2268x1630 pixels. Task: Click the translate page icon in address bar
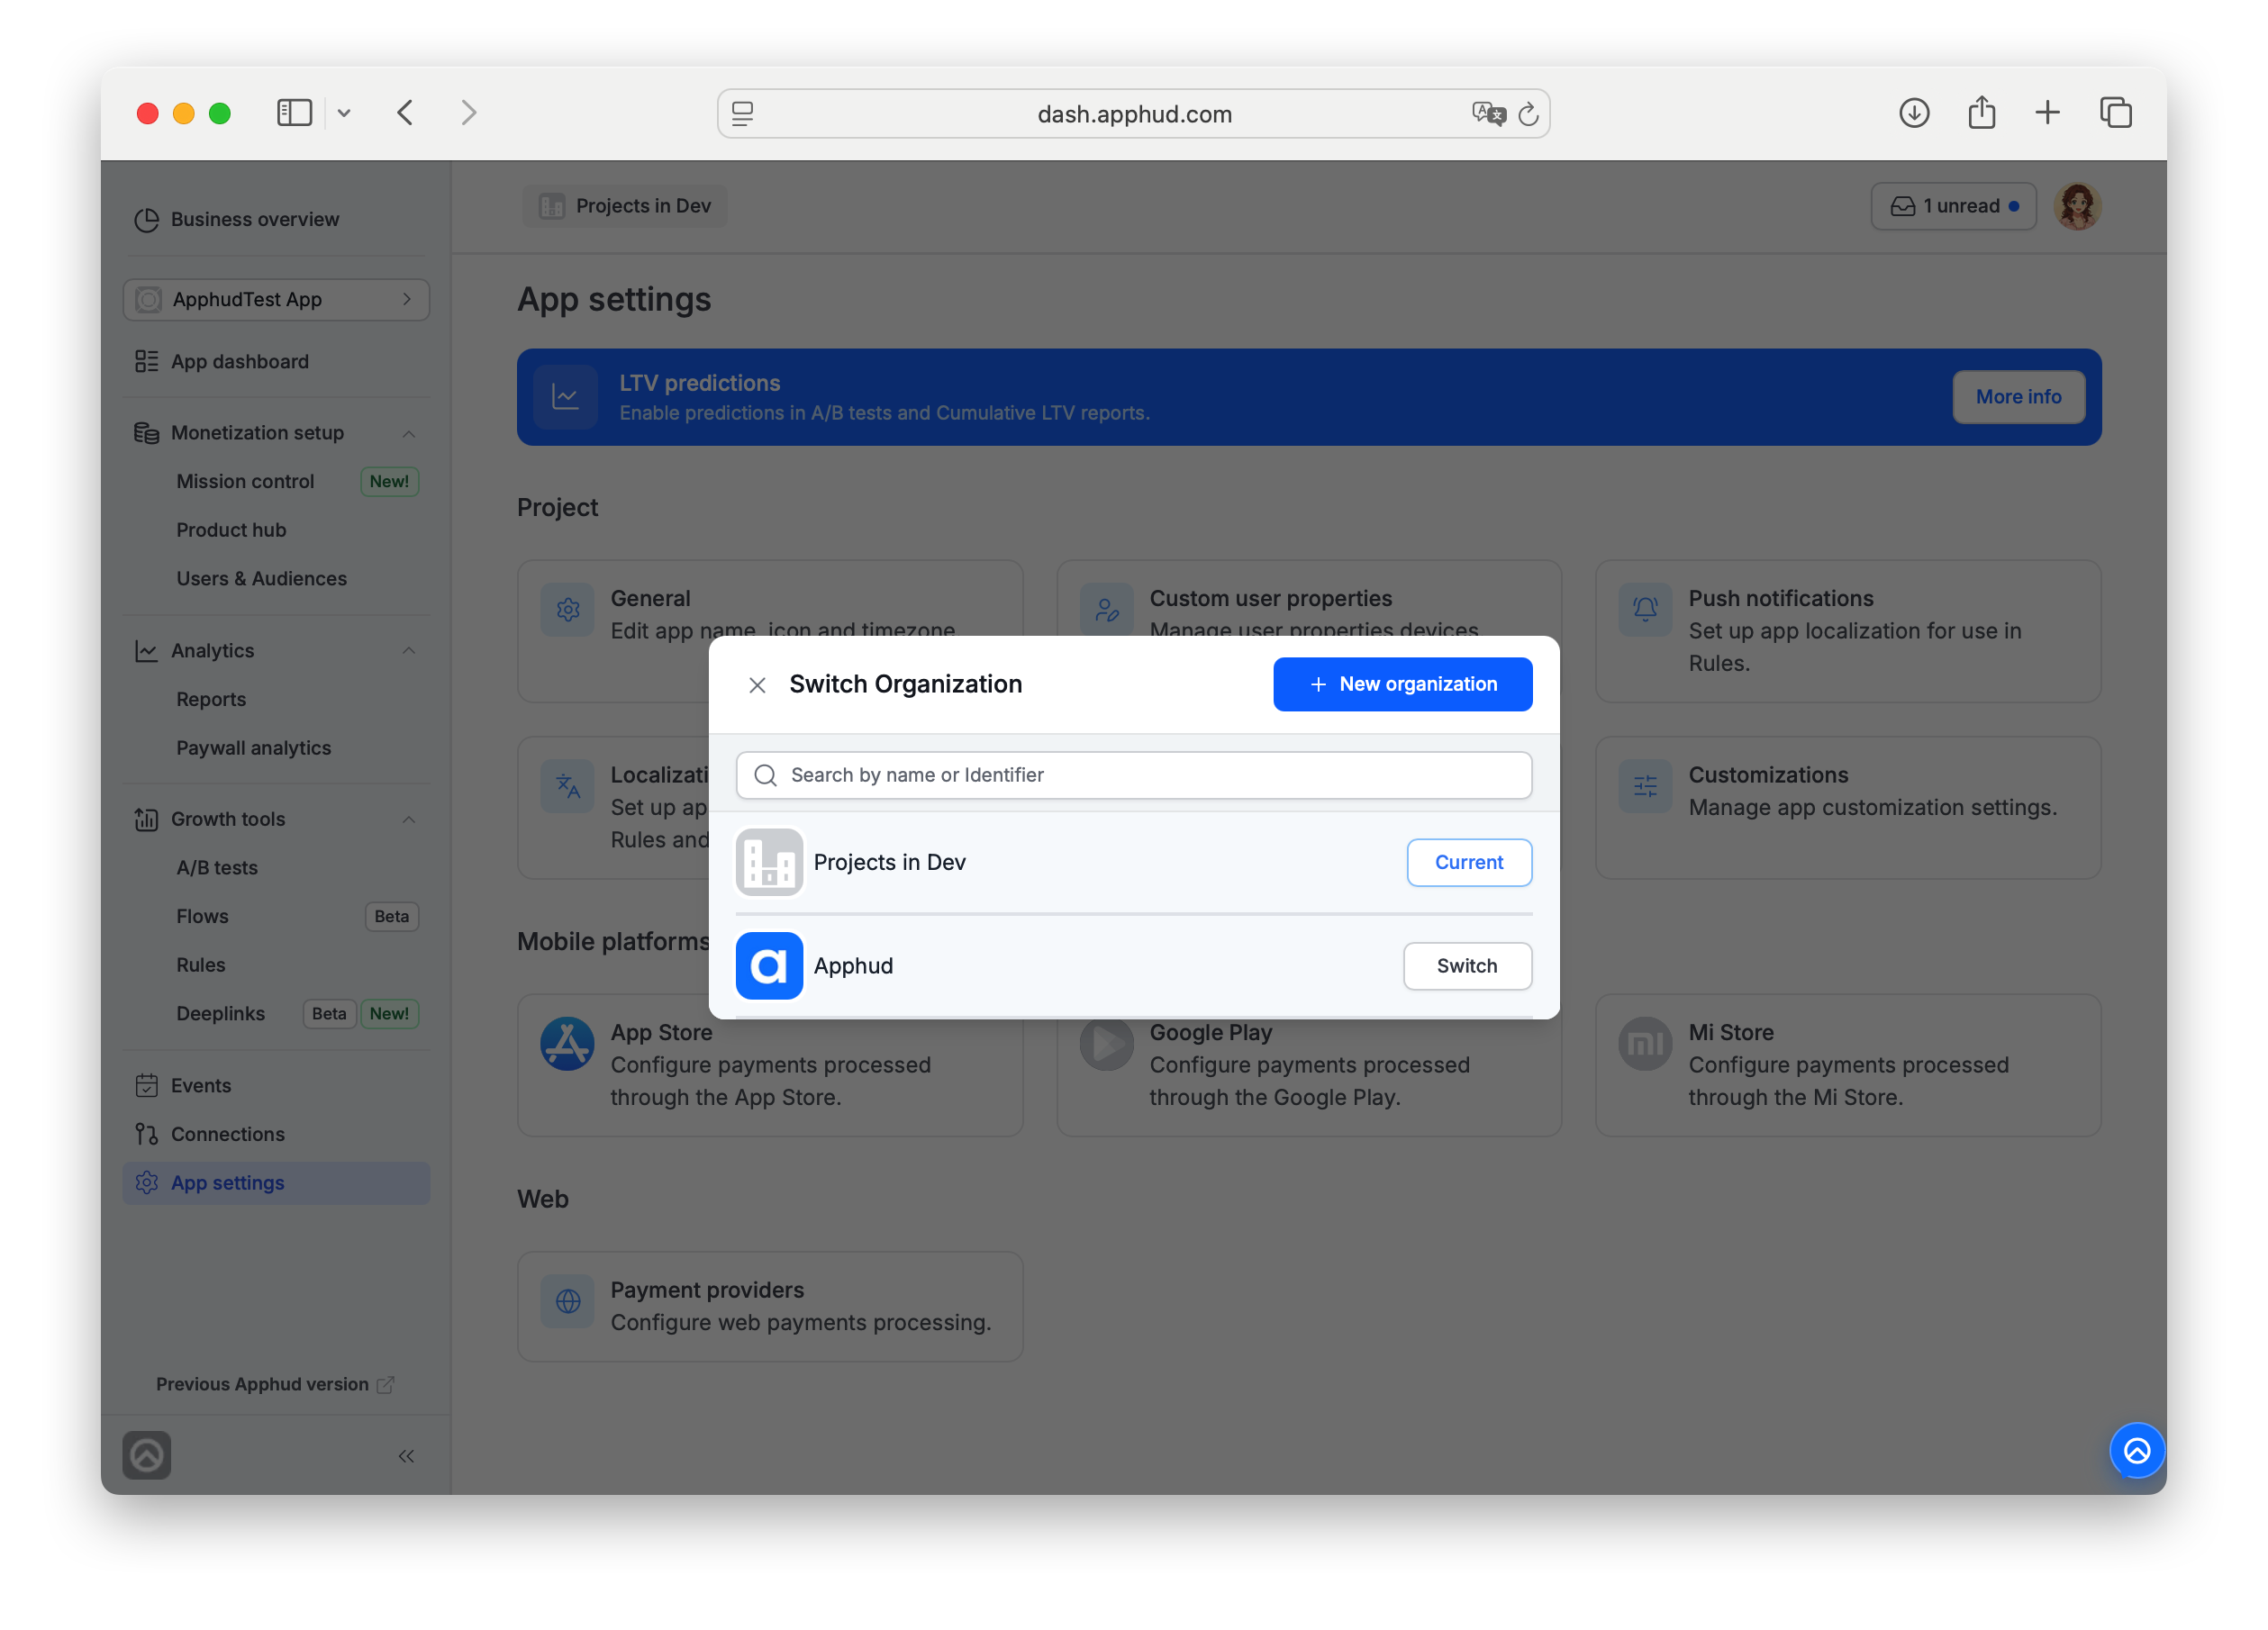[x=1488, y=113]
